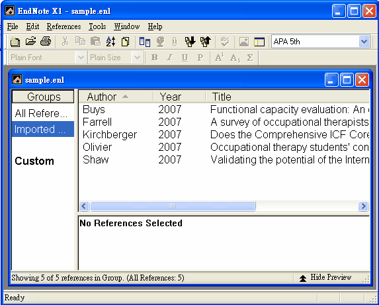Click the Import down-arrow icon
379x305 pixels.
[x=190, y=42]
